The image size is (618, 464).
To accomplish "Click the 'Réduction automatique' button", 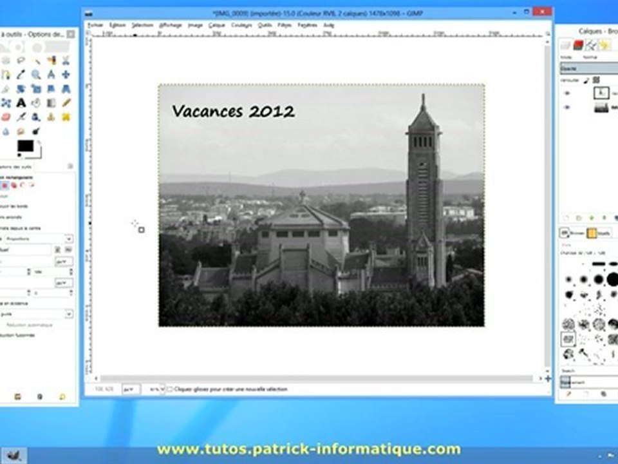I will 30,325.
